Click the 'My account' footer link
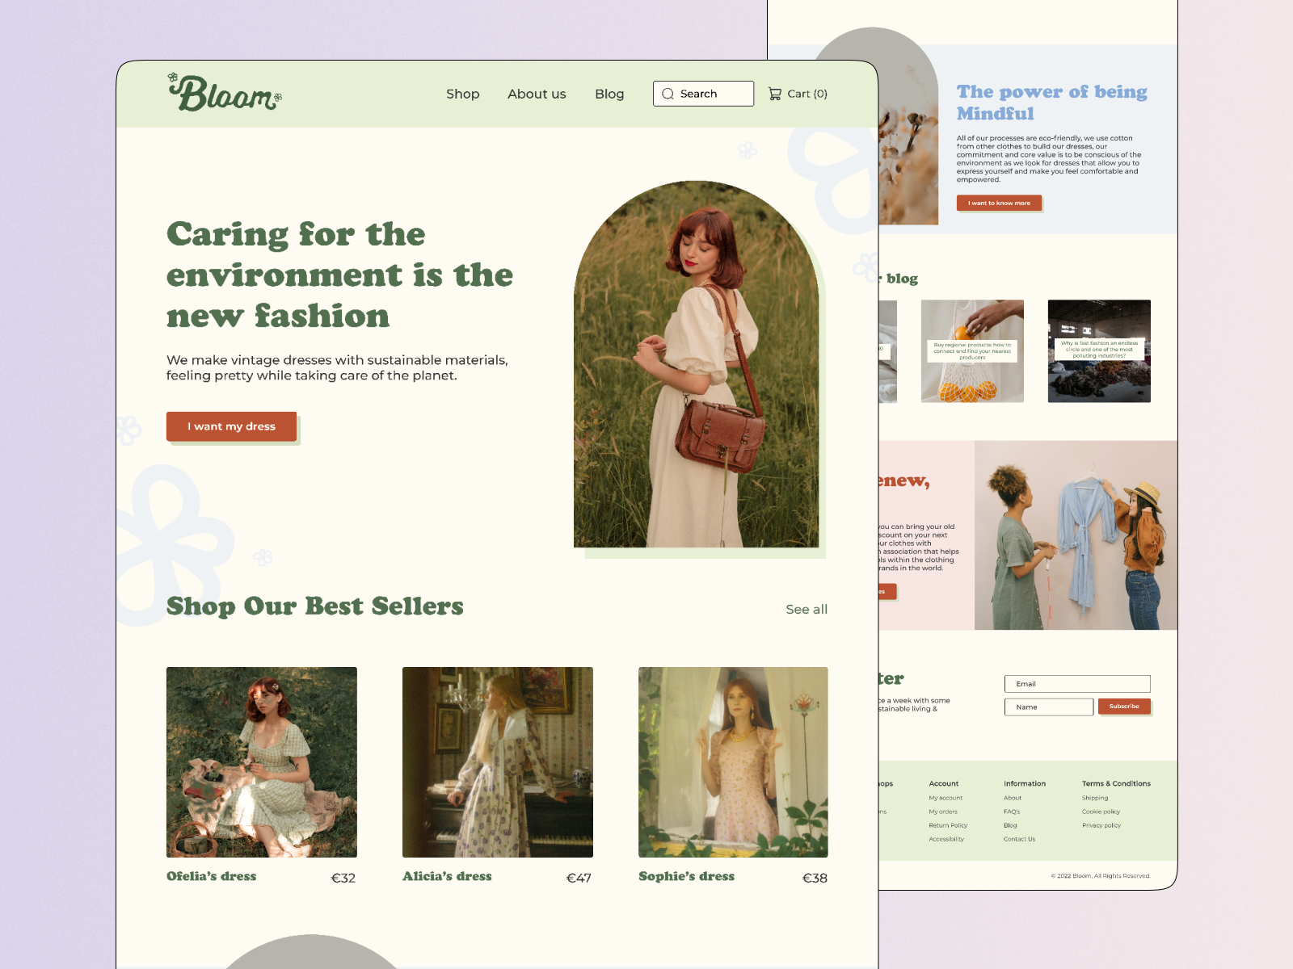 pyautogui.click(x=945, y=798)
